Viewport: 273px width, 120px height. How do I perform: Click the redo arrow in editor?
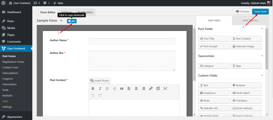click(100, 95)
